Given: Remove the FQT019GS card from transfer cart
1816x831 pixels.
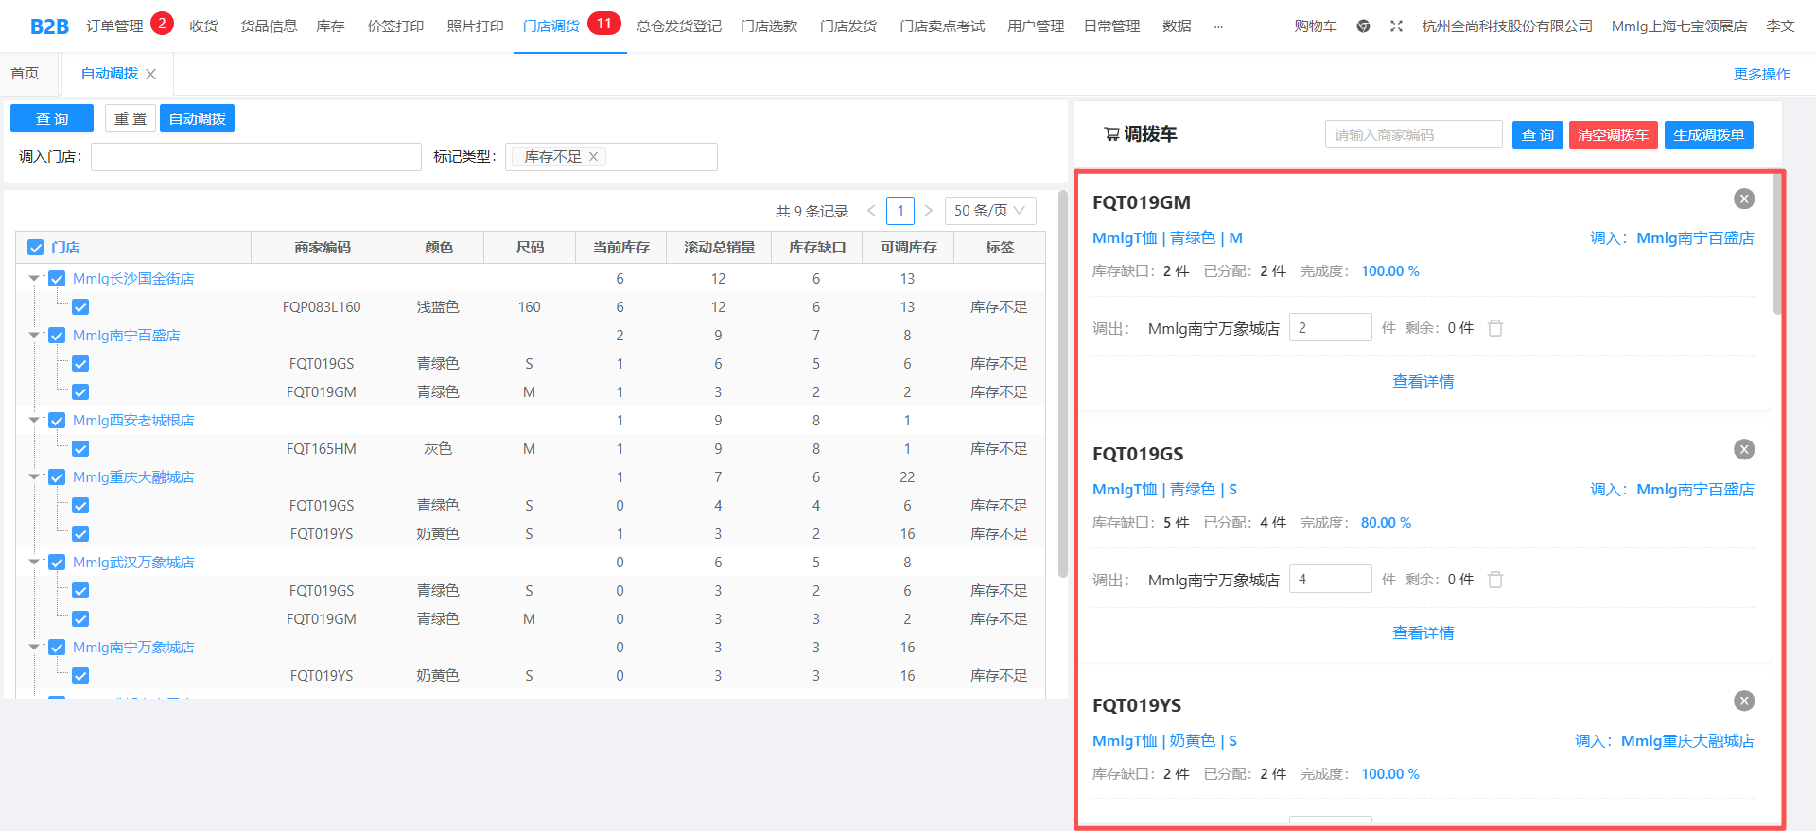Looking at the screenshot, I should coord(1744,450).
